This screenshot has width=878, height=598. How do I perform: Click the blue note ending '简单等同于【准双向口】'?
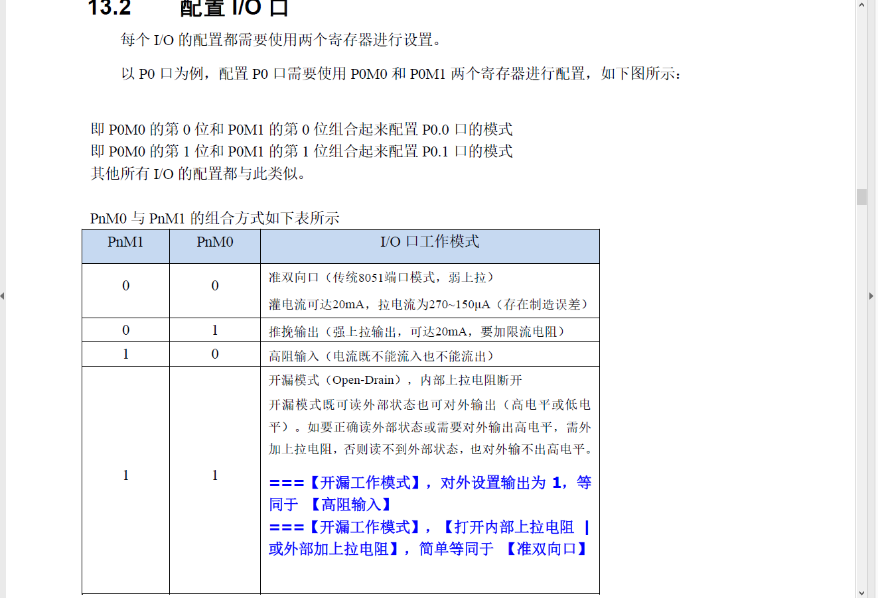430,538
